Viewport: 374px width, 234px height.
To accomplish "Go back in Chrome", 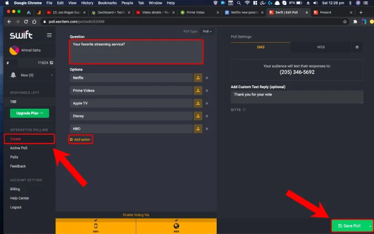I will [x=9, y=22].
